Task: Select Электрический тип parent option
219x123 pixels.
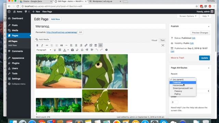Action: coord(183,88)
